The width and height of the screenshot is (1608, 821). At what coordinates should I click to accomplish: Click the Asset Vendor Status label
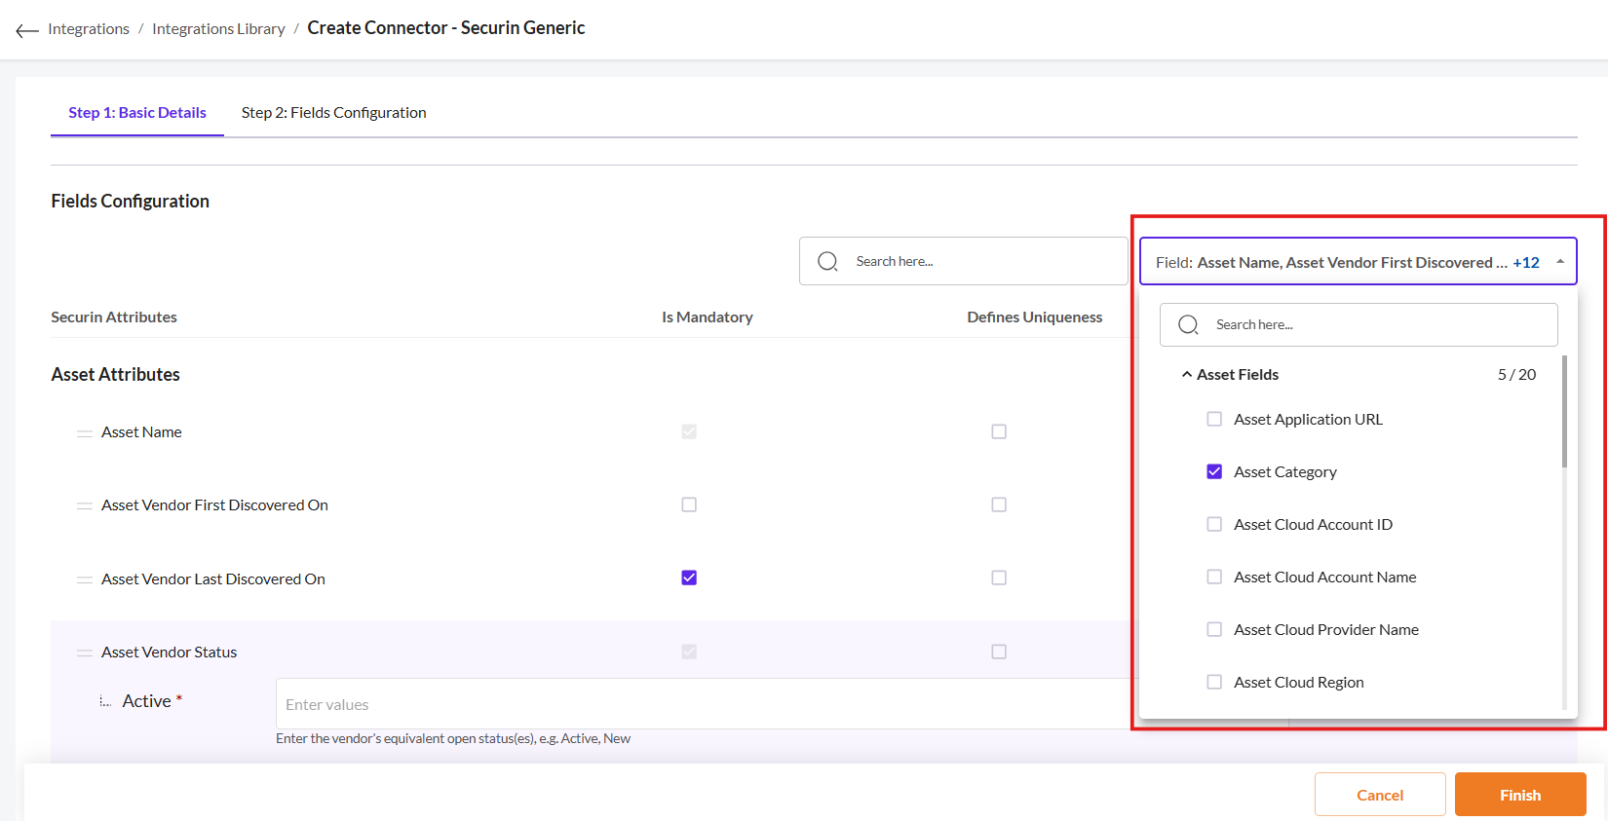(170, 653)
